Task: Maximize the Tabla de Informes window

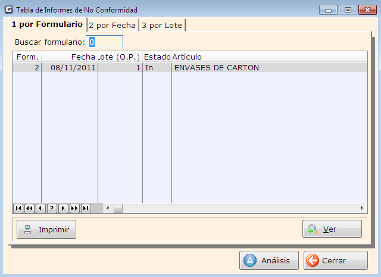Action: 348,10
